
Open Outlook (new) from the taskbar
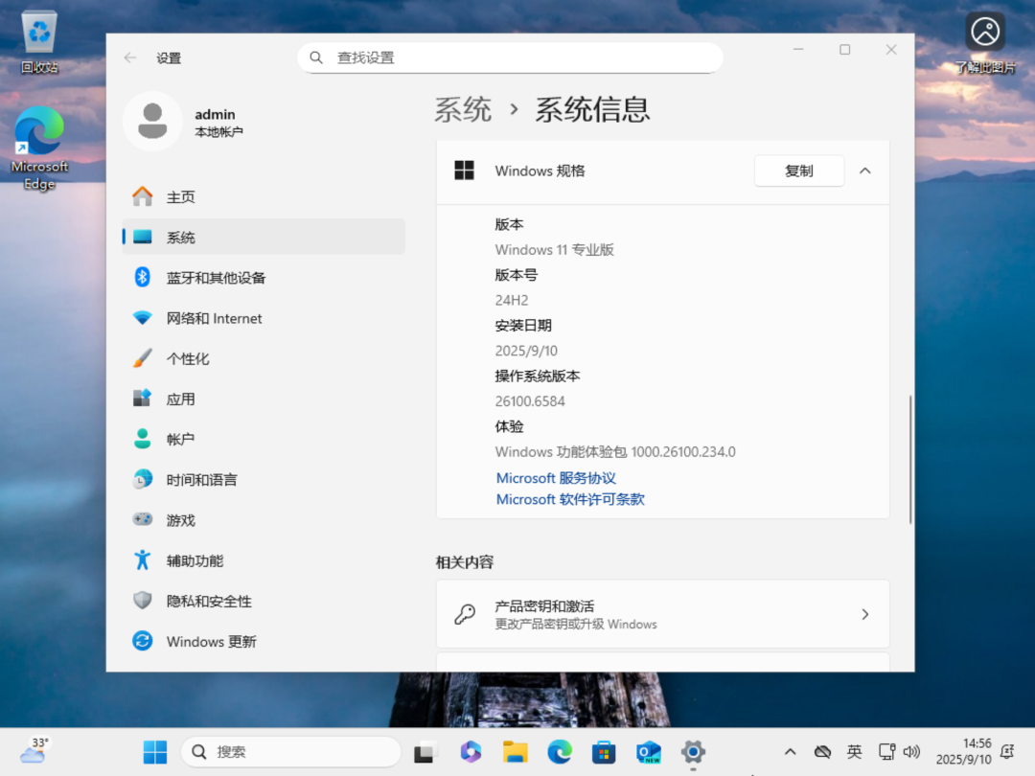click(x=648, y=752)
